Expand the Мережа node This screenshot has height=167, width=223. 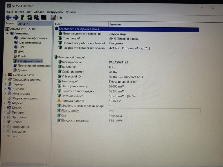pyautogui.click(x=5, y=103)
